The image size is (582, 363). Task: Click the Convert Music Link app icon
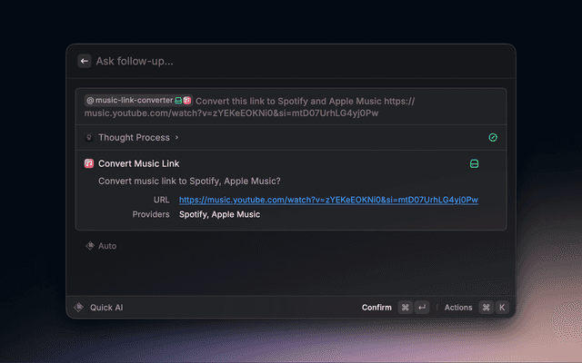tap(89, 164)
